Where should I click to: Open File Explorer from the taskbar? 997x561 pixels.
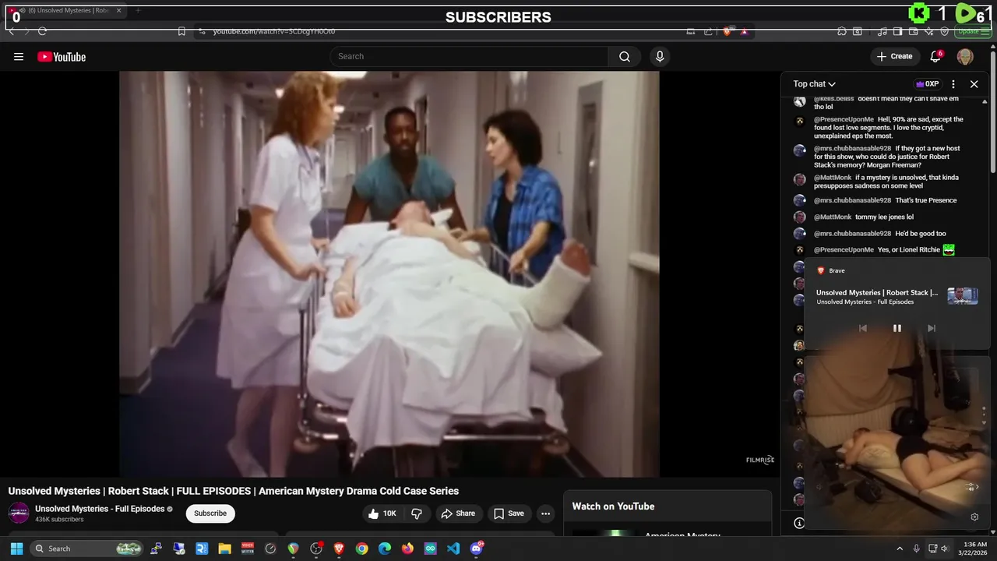pyautogui.click(x=224, y=549)
